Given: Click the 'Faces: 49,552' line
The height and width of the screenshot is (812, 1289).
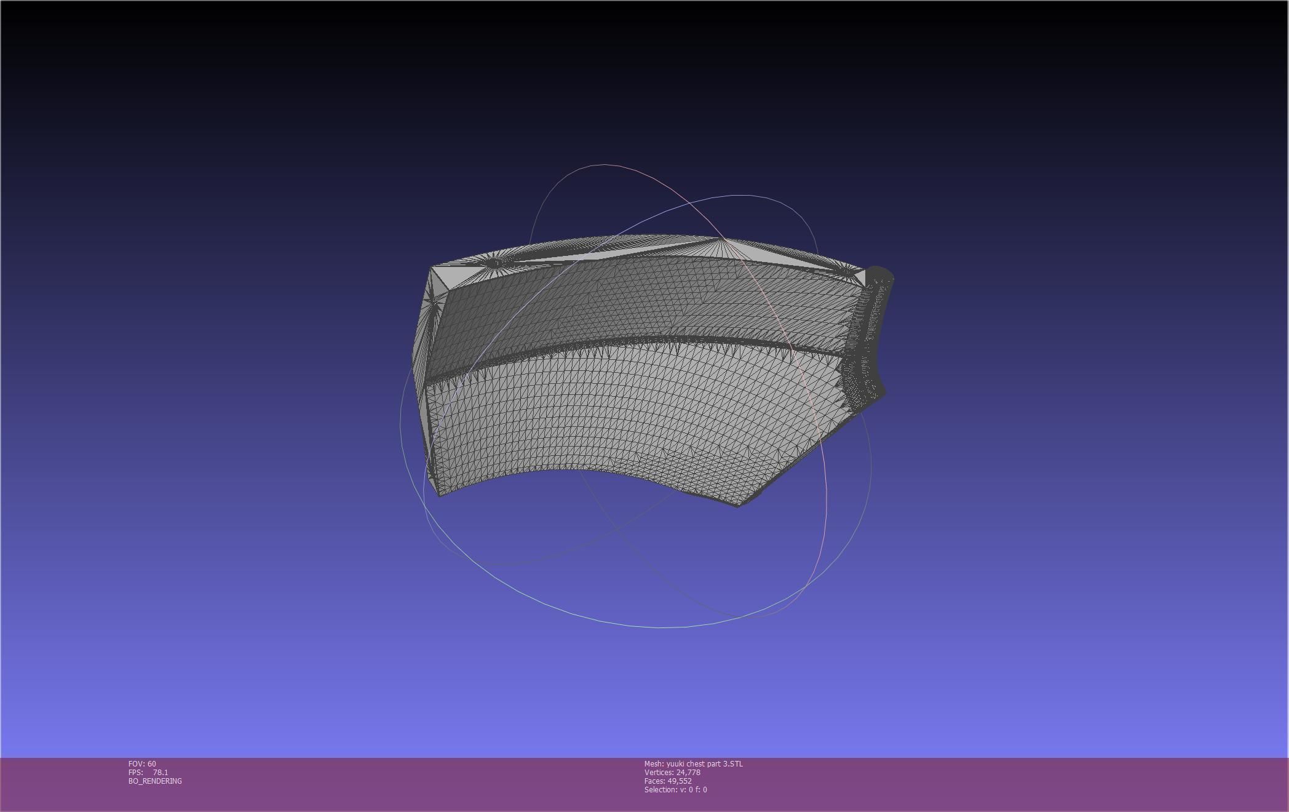Looking at the screenshot, I should pyautogui.click(x=668, y=781).
